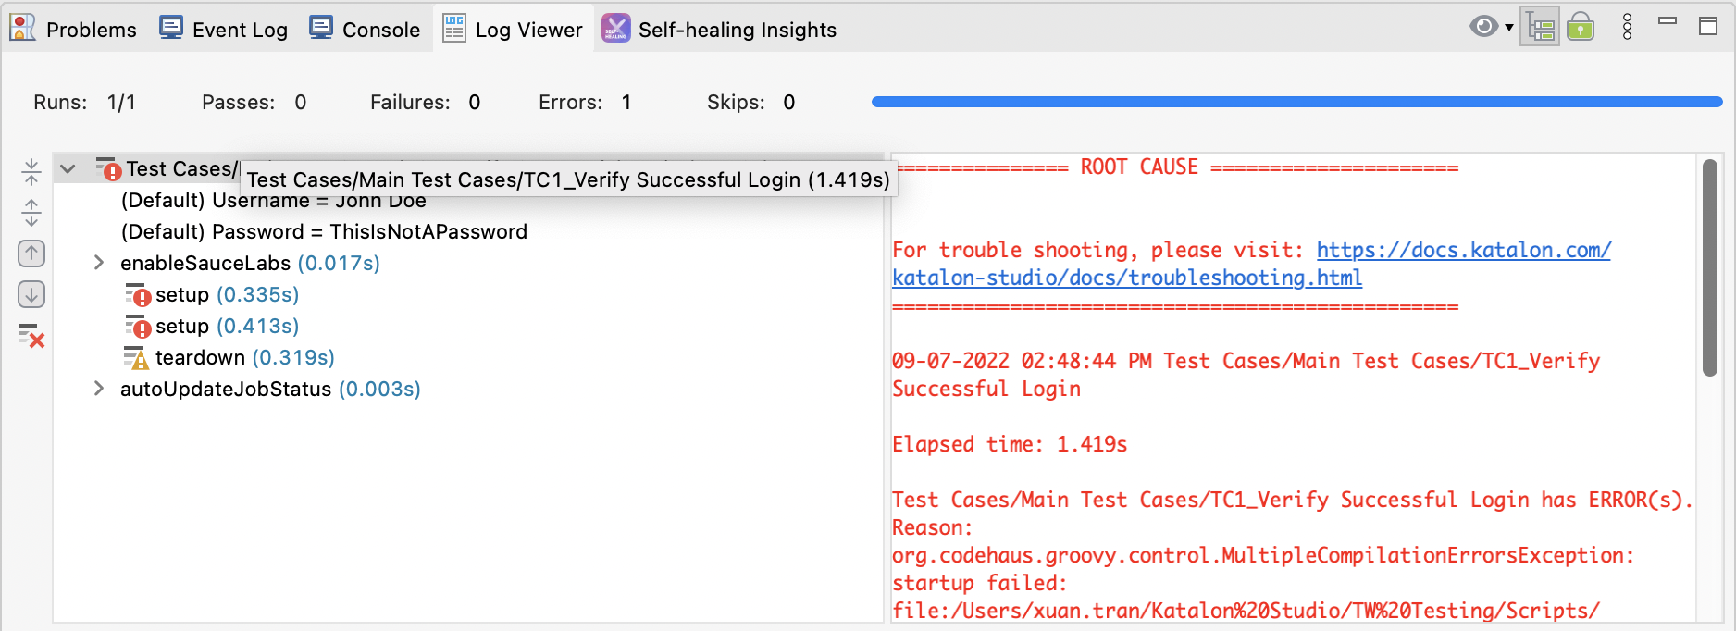Click the Problems tab icon
The height and width of the screenshot is (631, 1736).
23,29
